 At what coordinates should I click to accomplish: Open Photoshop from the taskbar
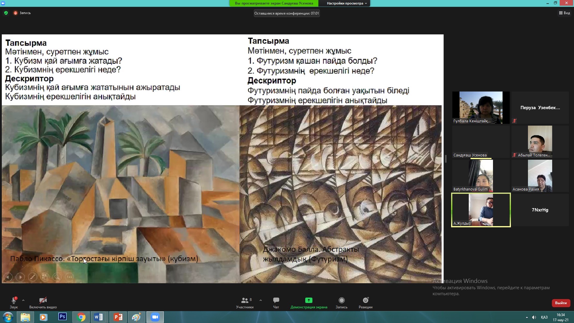tap(62, 317)
